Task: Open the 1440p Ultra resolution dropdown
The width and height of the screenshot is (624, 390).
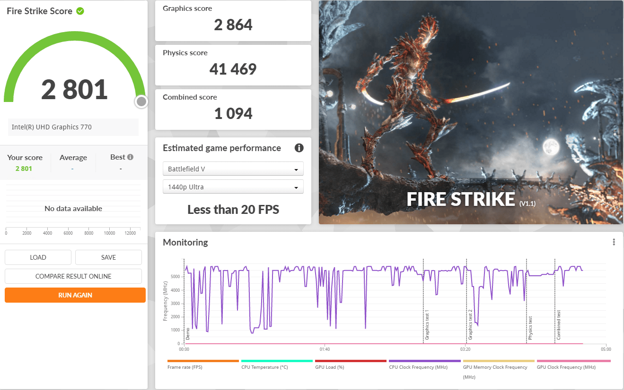Action: tap(233, 187)
